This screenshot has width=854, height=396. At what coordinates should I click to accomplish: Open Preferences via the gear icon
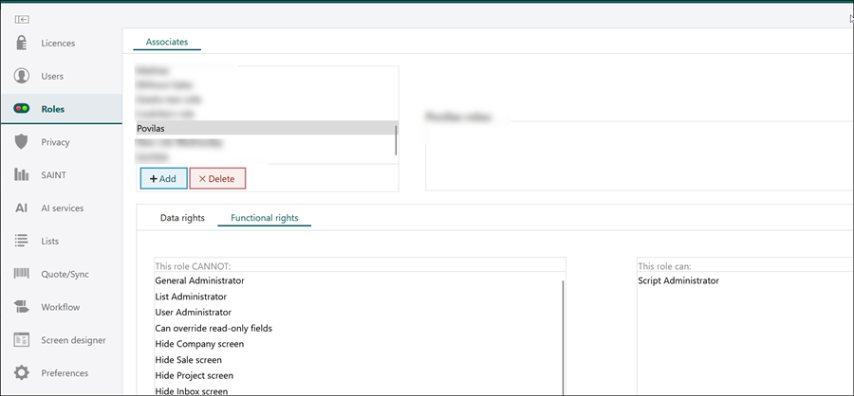pyautogui.click(x=21, y=372)
